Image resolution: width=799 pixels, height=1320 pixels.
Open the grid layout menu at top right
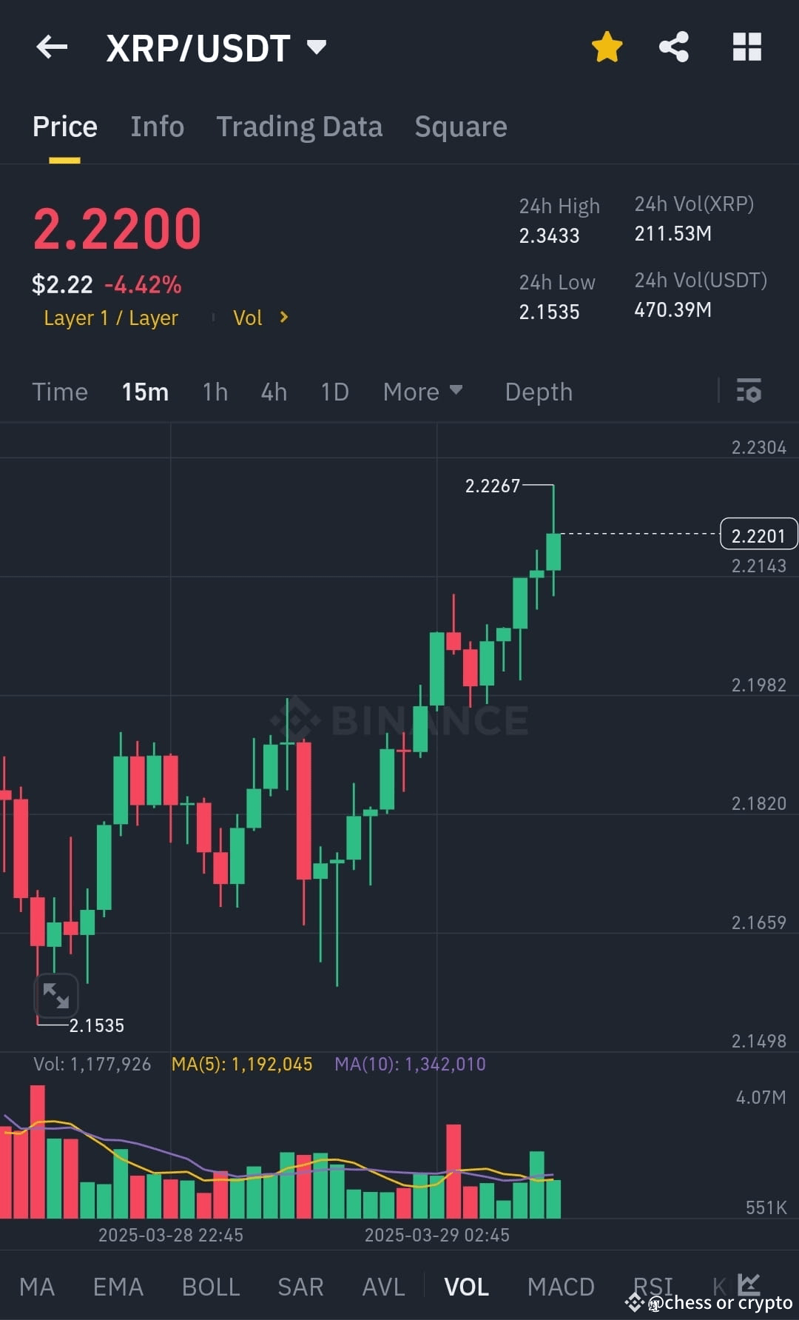[746, 46]
